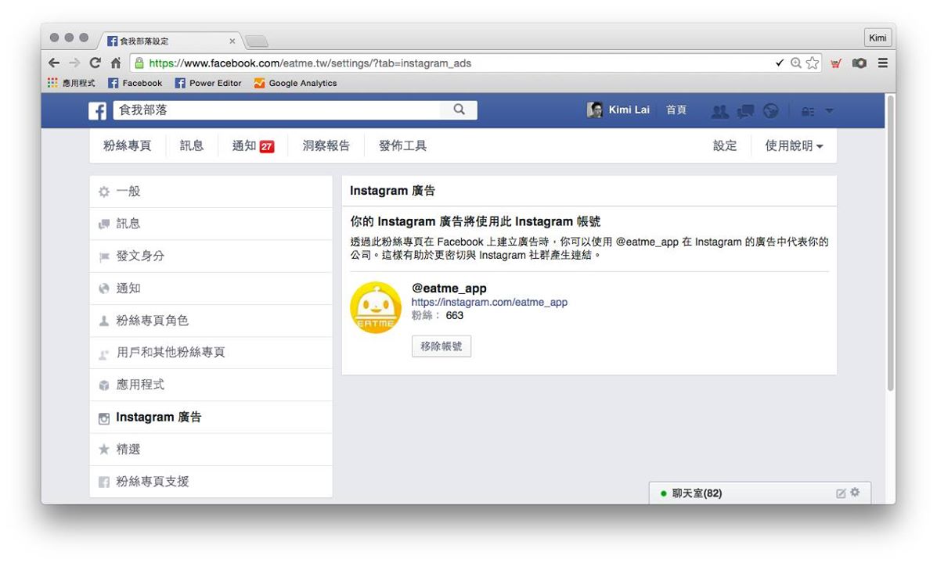Open 洞察報告 tab
The width and height of the screenshot is (937, 563).
click(326, 145)
